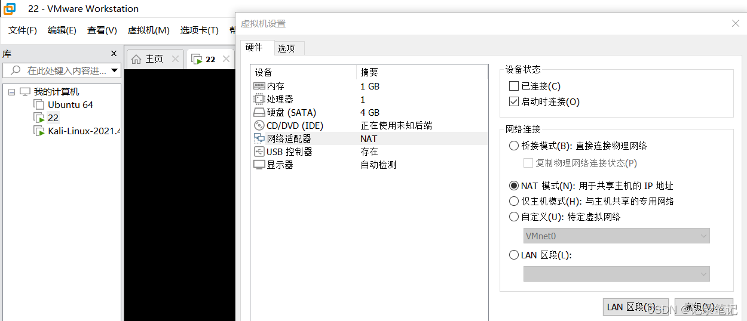The height and width of the screenshot is (321, 747).
Task: Select 桥接模式(B) radio button
Action: [x=513, y=146]
